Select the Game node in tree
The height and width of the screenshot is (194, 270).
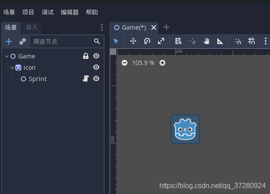click(x=27, y=56)
